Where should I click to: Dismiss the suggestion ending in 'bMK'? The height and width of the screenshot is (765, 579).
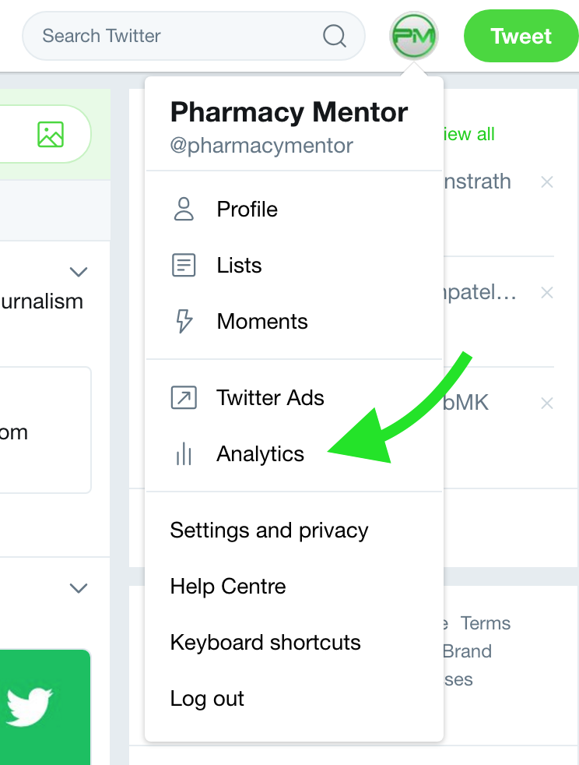pos(547,403)
